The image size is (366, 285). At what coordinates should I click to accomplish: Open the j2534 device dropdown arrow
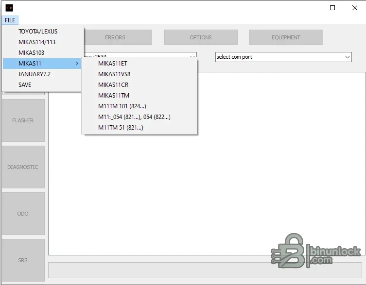192,56
